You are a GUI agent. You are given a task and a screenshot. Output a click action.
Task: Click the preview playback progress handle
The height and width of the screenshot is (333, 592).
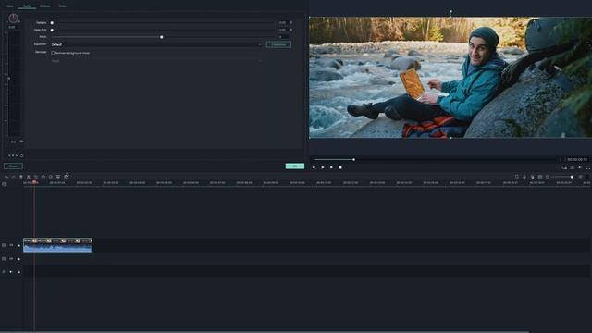click(353, 160)
